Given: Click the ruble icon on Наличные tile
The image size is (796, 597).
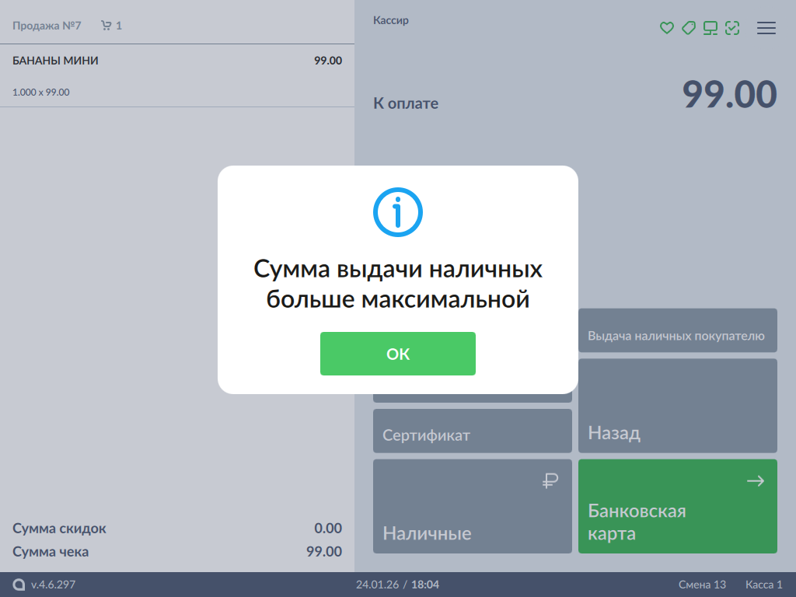Looking at the screenshot, I should point(550,481).
